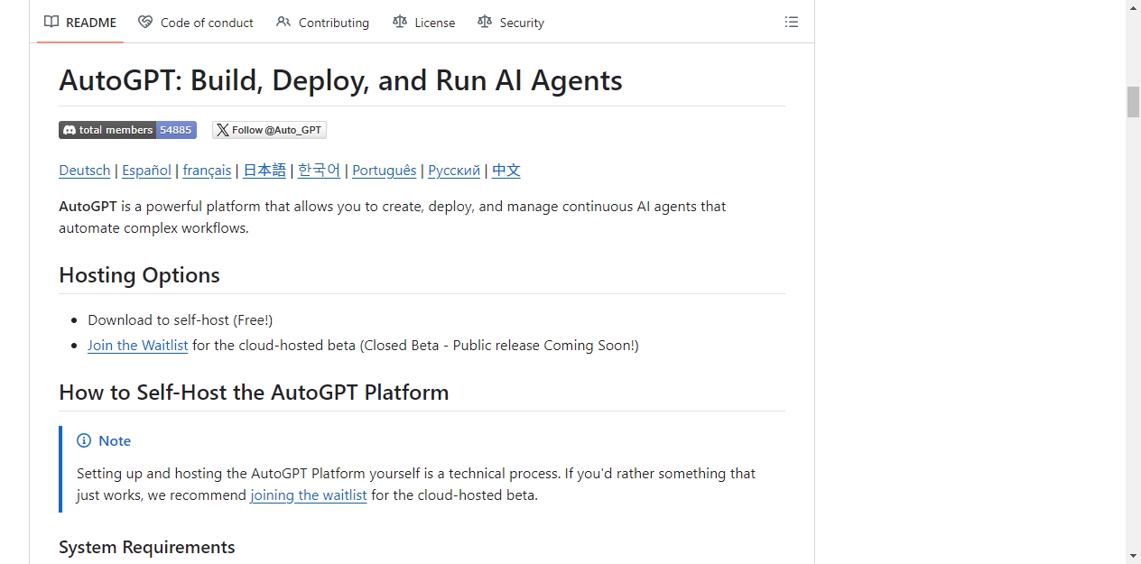The width and height of the screenshot is (1141, 564).
Task: Click the scroll up arrow
Action: (x=1133, y=8)
